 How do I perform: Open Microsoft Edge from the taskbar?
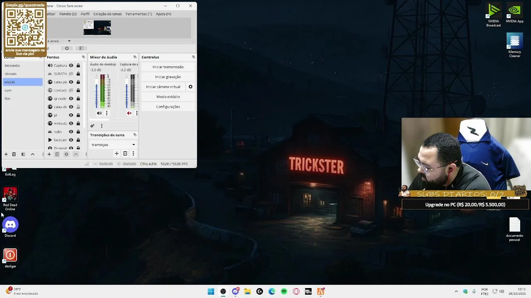(272, 291)
